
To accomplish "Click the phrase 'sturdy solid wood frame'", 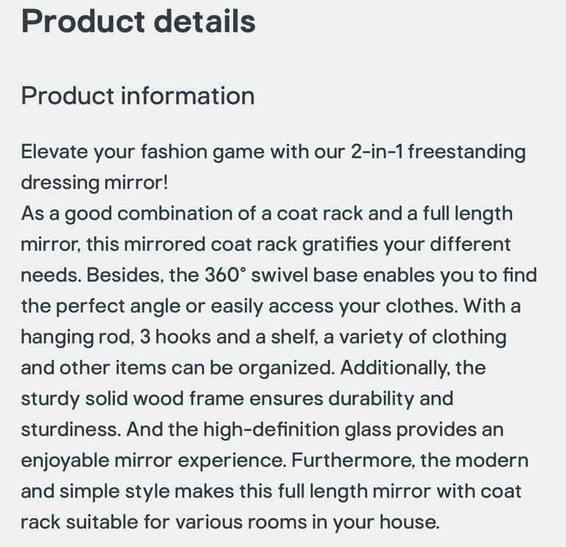I will click(133, 399).
